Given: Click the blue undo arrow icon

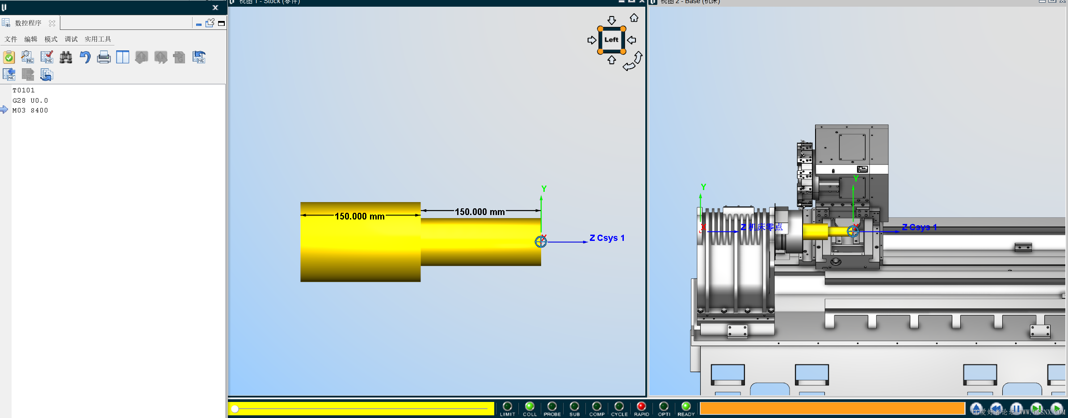Looking at the screenshot, I should 85,57.
